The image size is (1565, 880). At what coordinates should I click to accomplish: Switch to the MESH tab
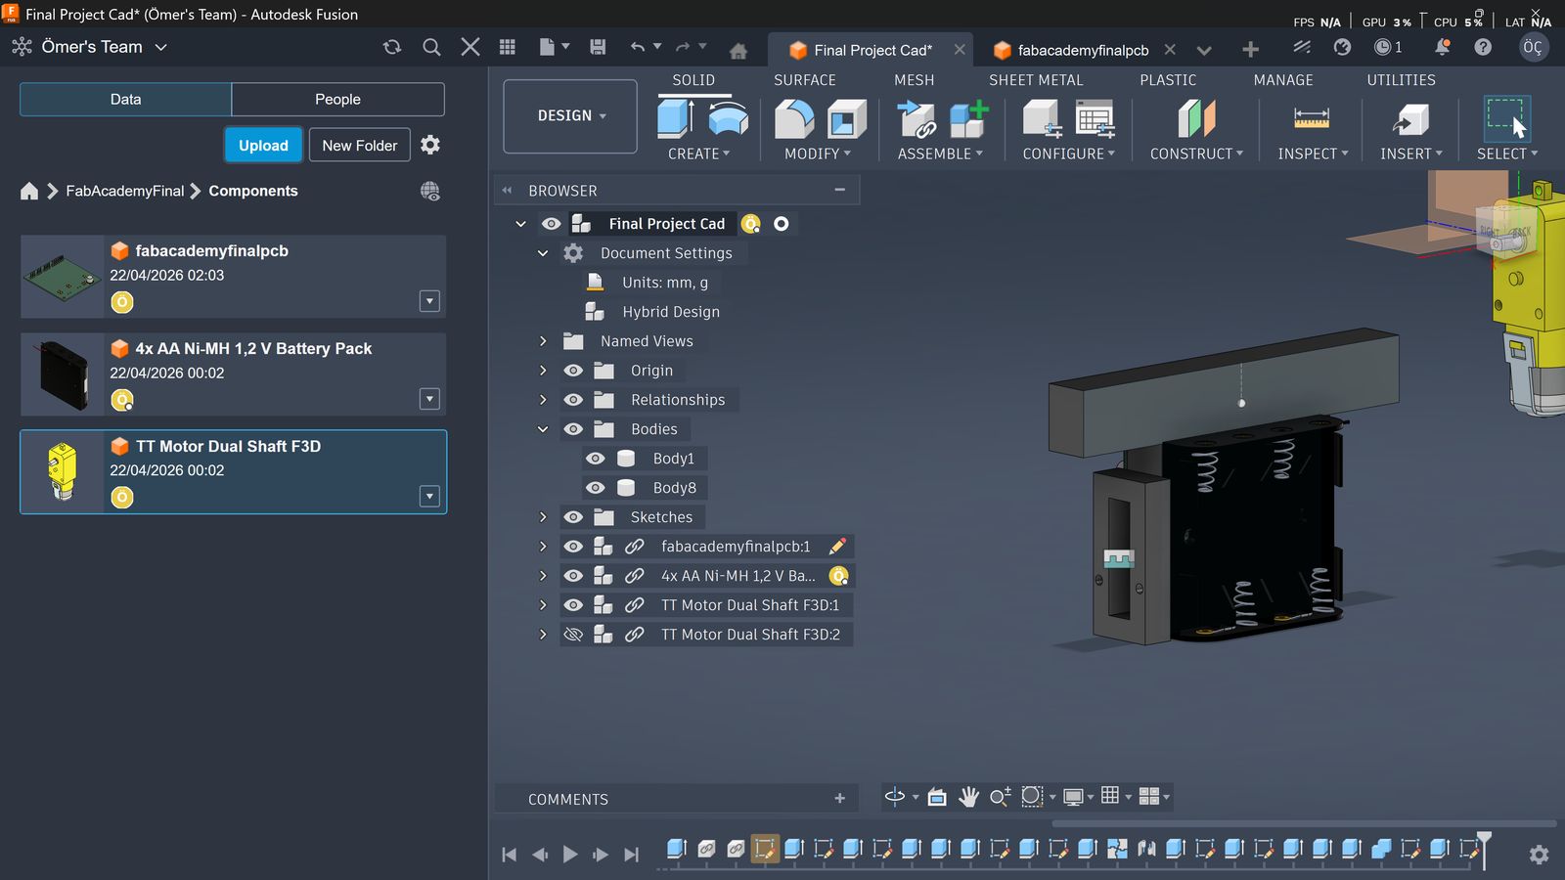[x=915, y=80]
